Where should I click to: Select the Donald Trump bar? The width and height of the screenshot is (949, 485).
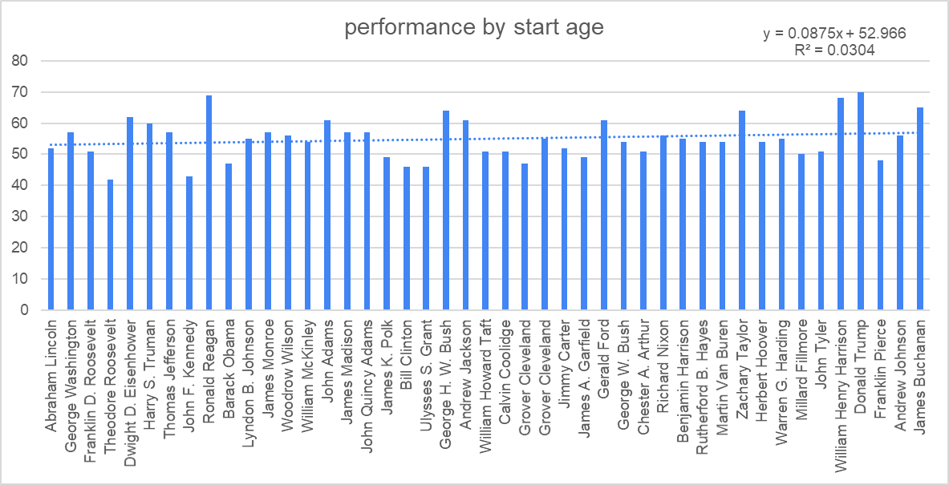tap(861, 201)
